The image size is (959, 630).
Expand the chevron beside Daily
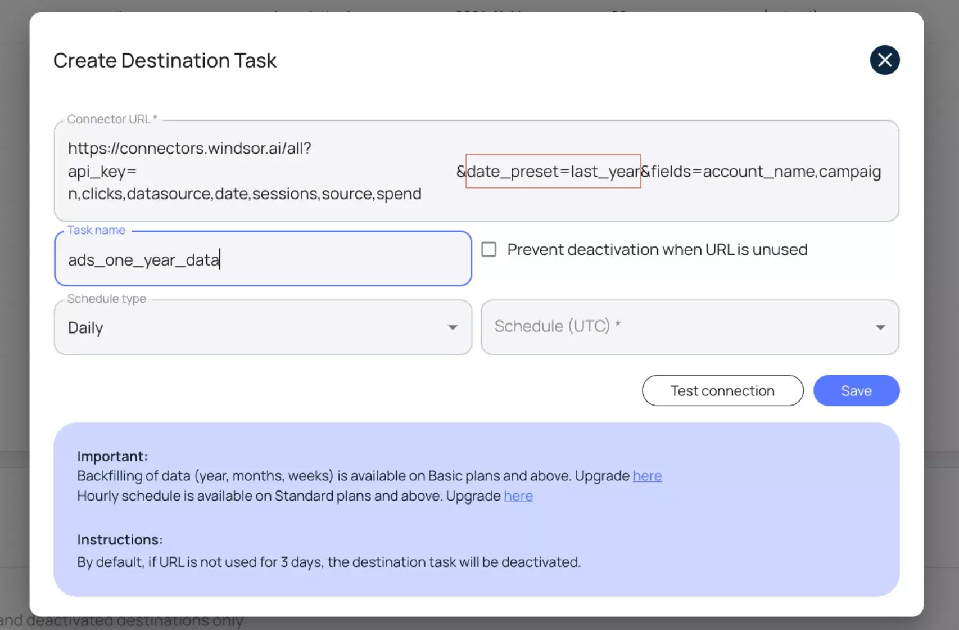pos(453,327)
